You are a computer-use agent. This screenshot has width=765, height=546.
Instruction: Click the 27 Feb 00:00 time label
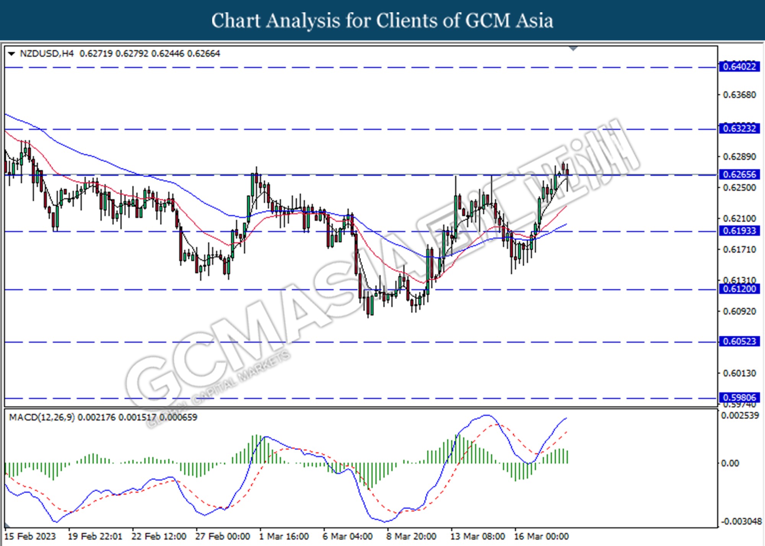[223, 536]
